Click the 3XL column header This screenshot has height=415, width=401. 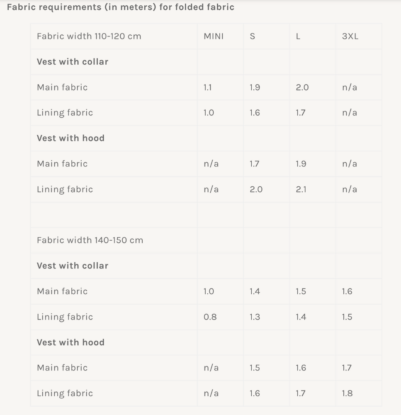click(350, 36)
